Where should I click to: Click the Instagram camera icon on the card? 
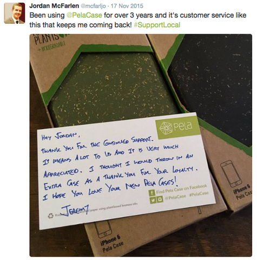(160, 199)
